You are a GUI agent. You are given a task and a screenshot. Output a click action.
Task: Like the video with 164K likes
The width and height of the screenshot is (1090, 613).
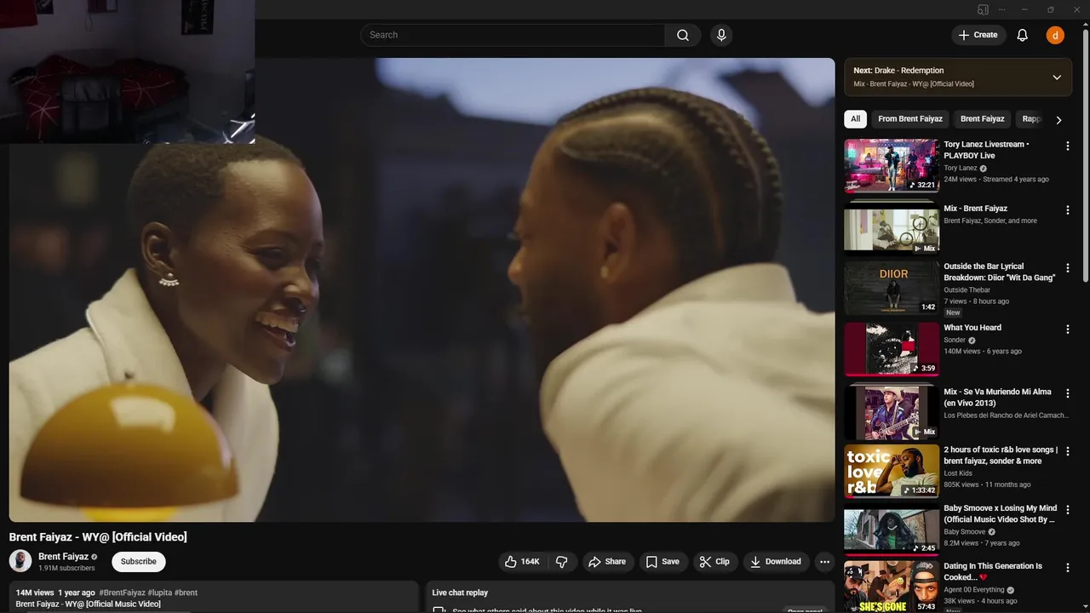522,561
